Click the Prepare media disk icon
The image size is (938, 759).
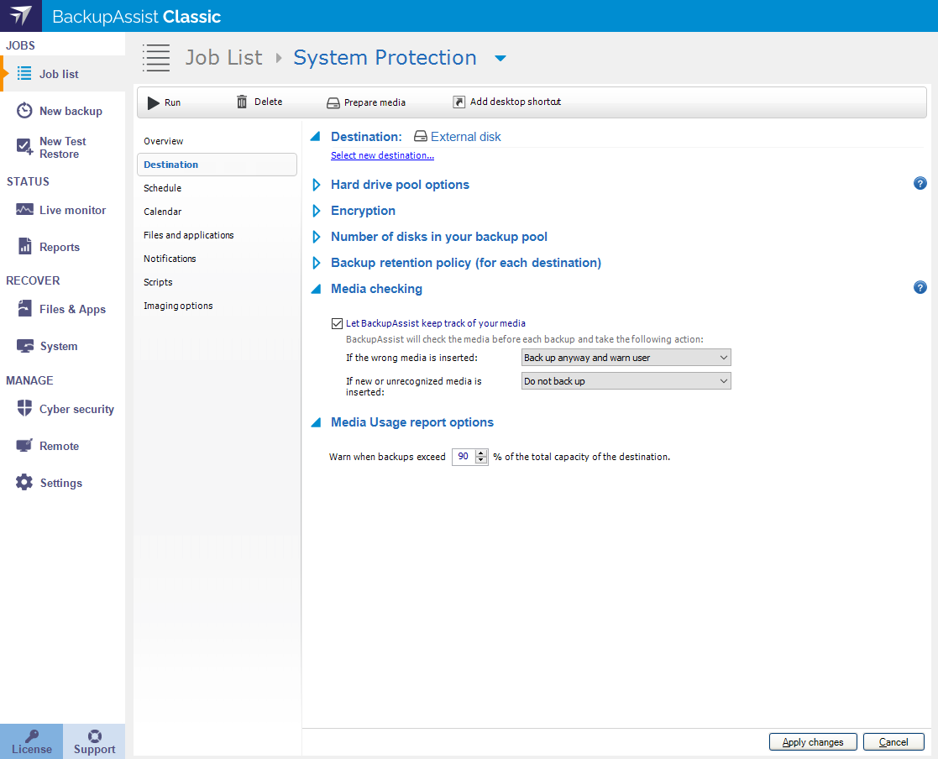333,103
